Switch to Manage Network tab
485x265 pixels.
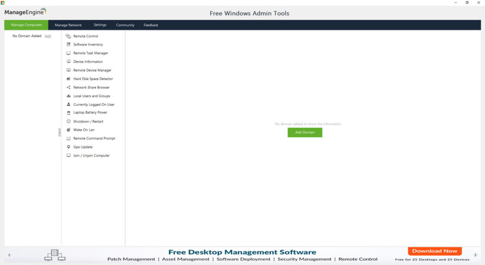tap(68, 25)
